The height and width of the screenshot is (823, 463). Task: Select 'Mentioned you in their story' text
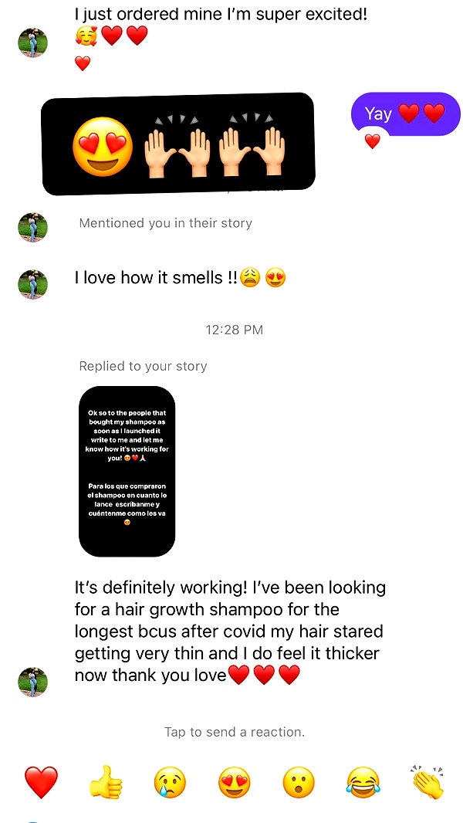click(166, 223)
